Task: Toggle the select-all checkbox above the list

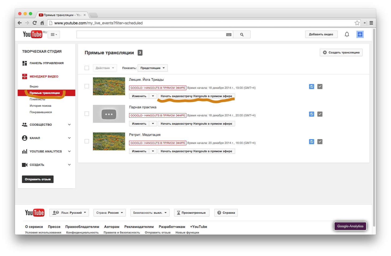Action: click(87, 68)
